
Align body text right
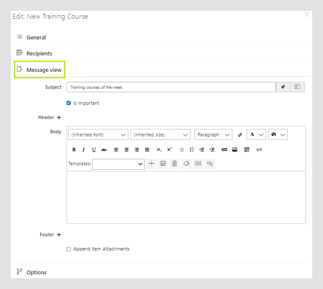[x=137, y=150]
